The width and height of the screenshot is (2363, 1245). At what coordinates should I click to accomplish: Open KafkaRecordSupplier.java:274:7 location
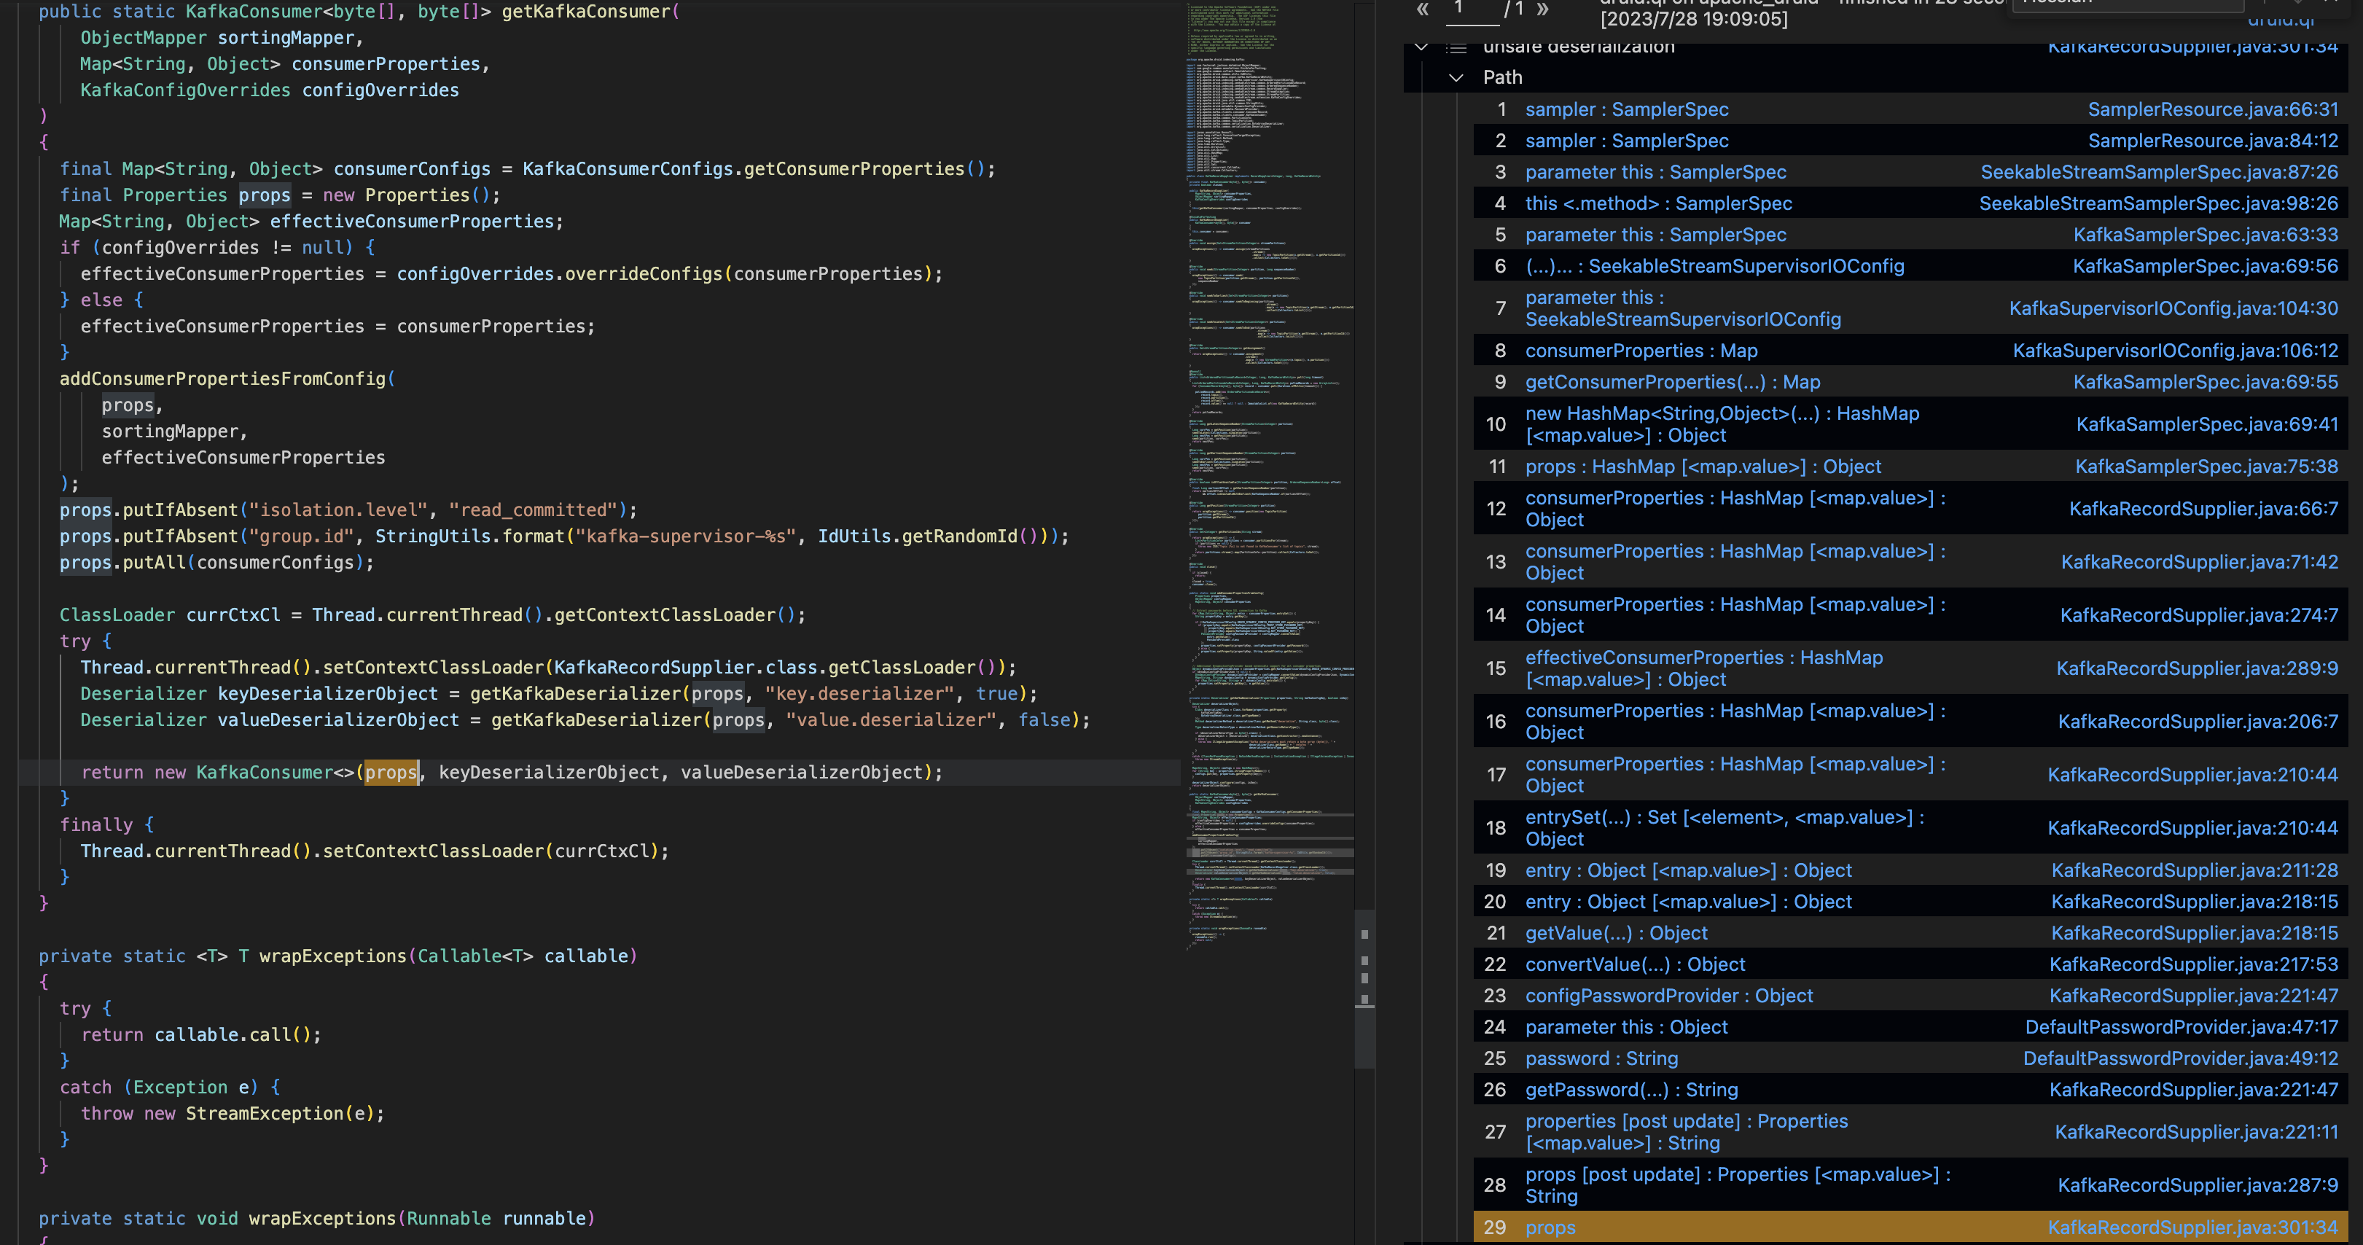point(2199,614)
